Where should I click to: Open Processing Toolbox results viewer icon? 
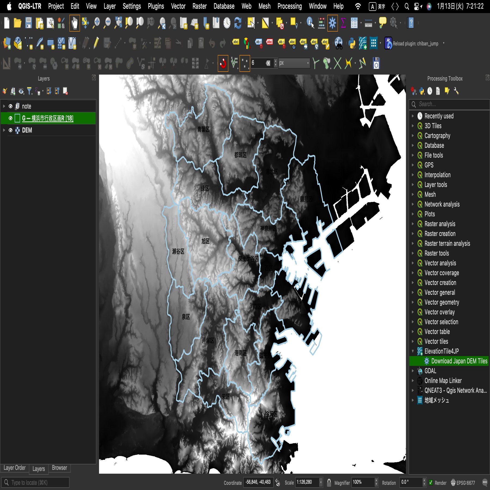[438, 91]
